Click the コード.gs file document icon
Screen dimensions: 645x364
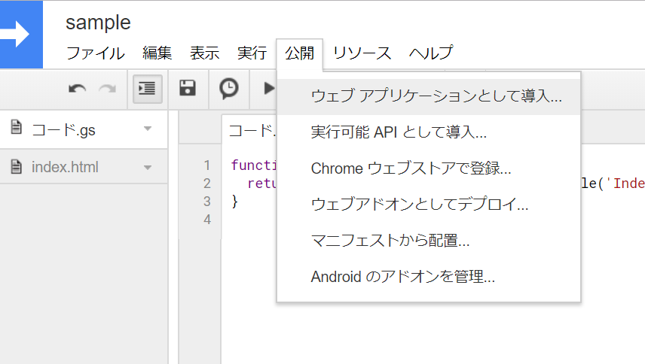click(x=16, y=127)
